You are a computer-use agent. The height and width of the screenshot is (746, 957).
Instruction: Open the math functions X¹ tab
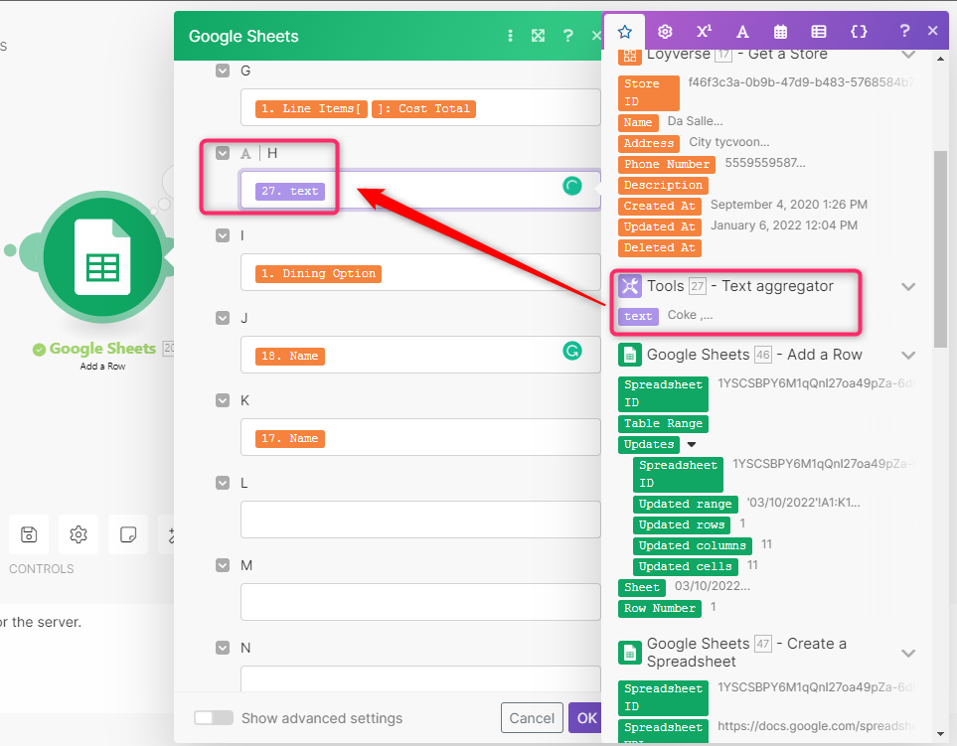[703, 31]
